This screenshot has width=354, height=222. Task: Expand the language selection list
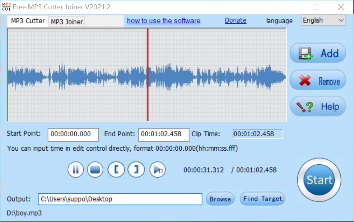341,20
